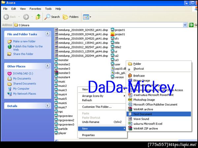Select the version DAT file icon
The image size is (198, 148).
pos(113,77)
